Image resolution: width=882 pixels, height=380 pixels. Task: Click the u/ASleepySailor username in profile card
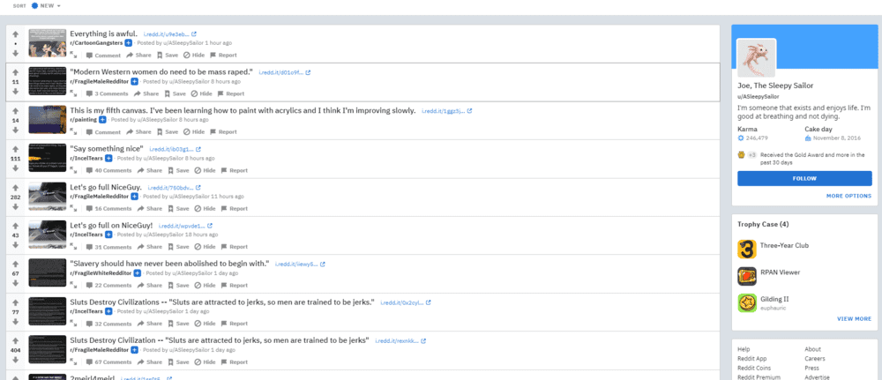tap(759, 97)
